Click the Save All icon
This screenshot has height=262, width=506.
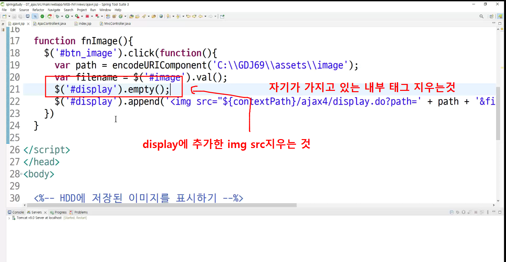tap(20, 16)
